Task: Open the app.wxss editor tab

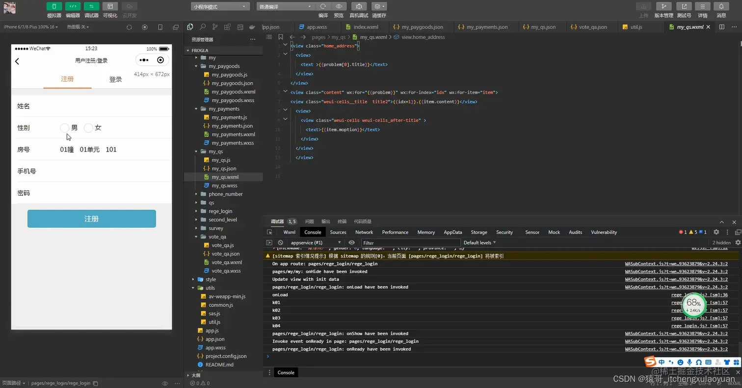Action: click(317, 27)
